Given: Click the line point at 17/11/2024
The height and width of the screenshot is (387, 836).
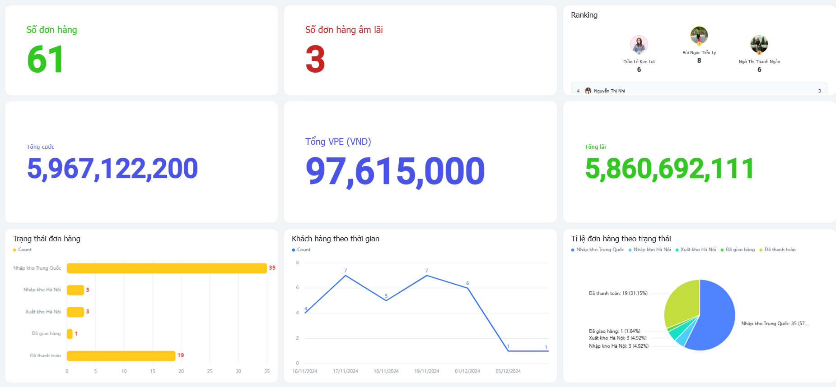Looking at the screenshot, I should [x=346, y=275].
